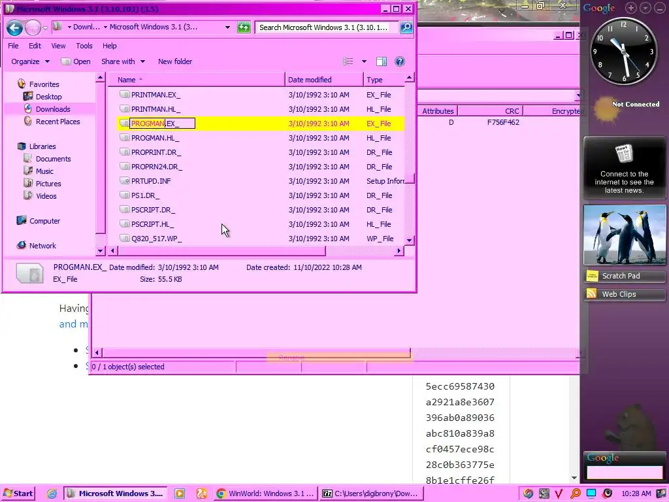
Task: Click in the Search Microsoft Windows 3.1 field
Action: [x=327, y=27]
